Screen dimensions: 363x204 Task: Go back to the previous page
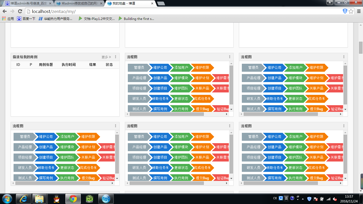5,11
